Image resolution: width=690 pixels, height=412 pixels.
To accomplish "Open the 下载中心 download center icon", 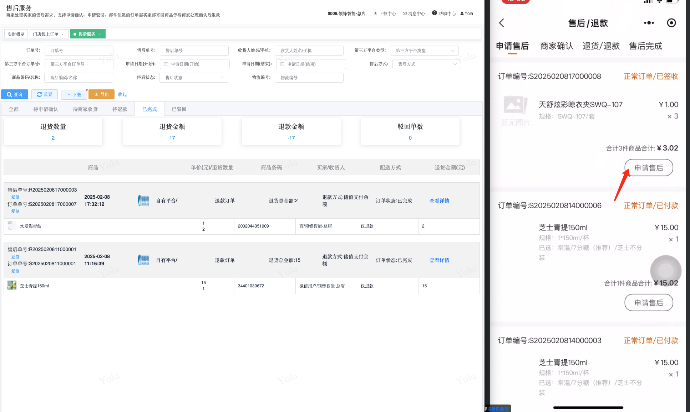I will 375,14.
